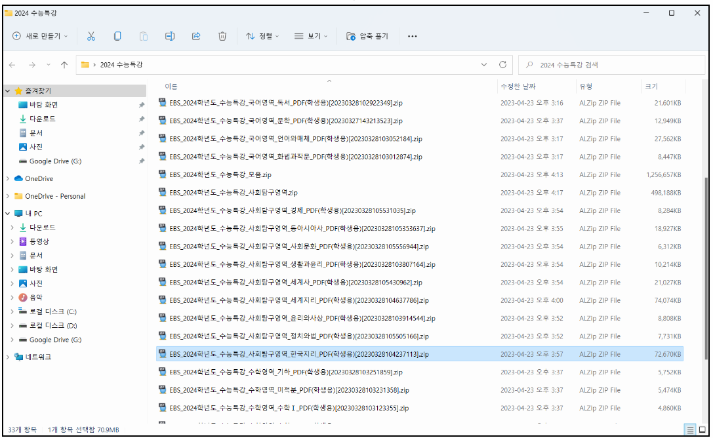The image size is (713, 438).
Task: Sort by 유형 column header
Action: (x=586, y=87)
